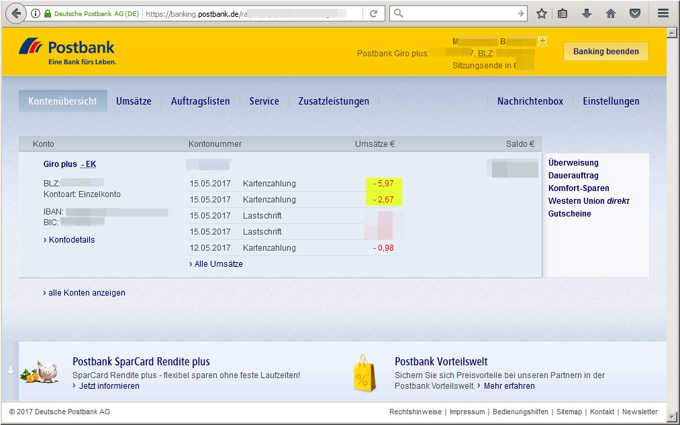The height and width of the screenshot is (425, 680).
Task: Go to the browser home page icon
Action: pyautogui.click(x=611, y=13)
